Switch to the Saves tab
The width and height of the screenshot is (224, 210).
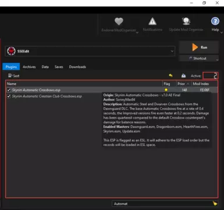pyautogui.click(x=59, y=67)
